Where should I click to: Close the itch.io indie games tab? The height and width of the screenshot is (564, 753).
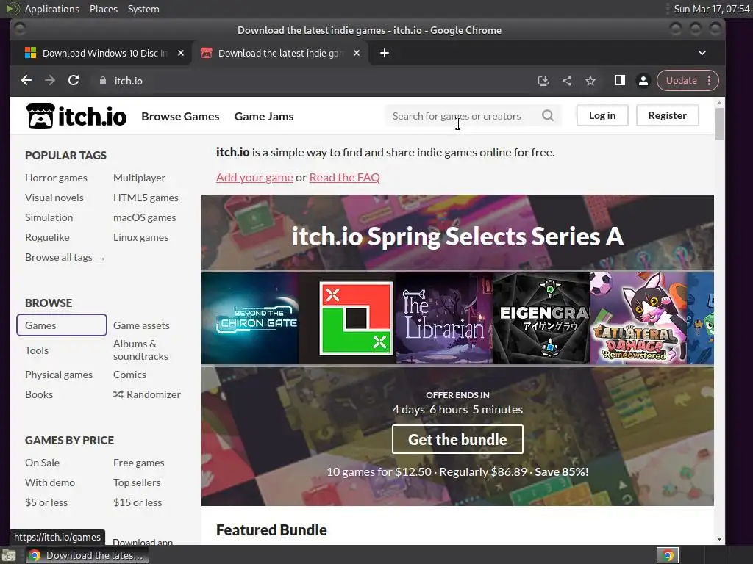pos(357,53)
